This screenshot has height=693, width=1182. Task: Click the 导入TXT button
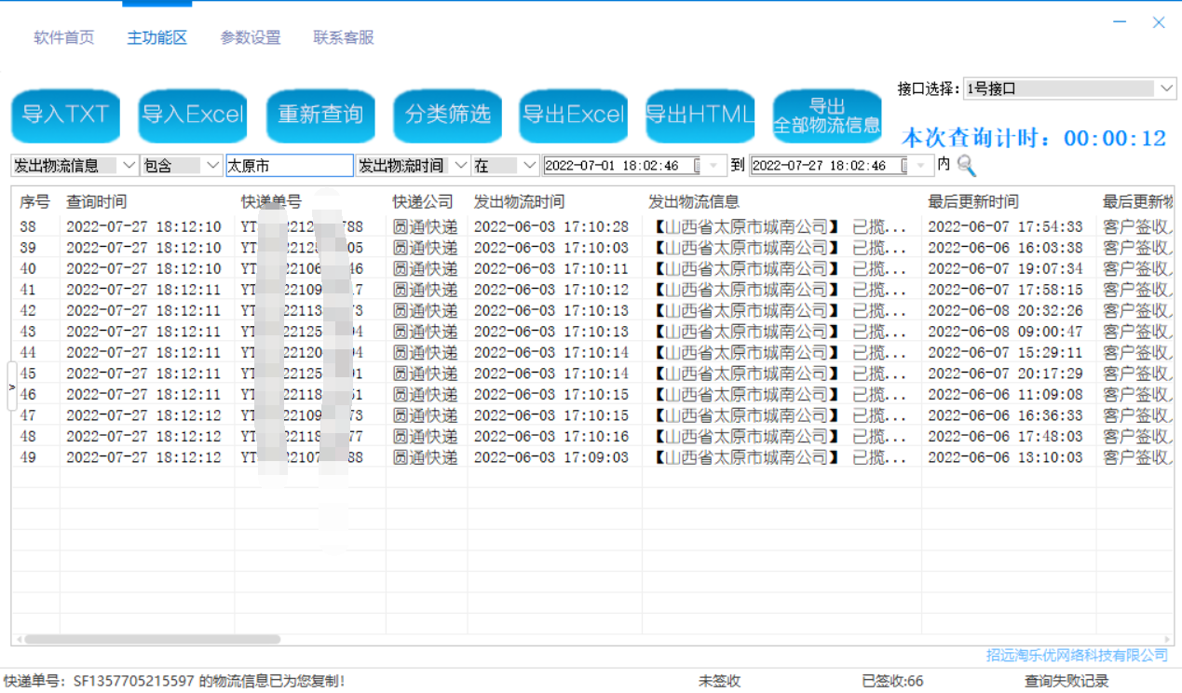coord(65,115)
